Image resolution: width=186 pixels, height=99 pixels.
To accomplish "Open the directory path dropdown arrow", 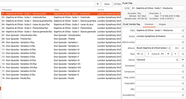I will click(98, 4).
